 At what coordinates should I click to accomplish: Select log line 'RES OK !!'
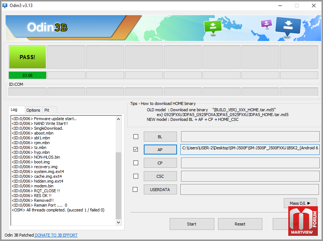31,196
